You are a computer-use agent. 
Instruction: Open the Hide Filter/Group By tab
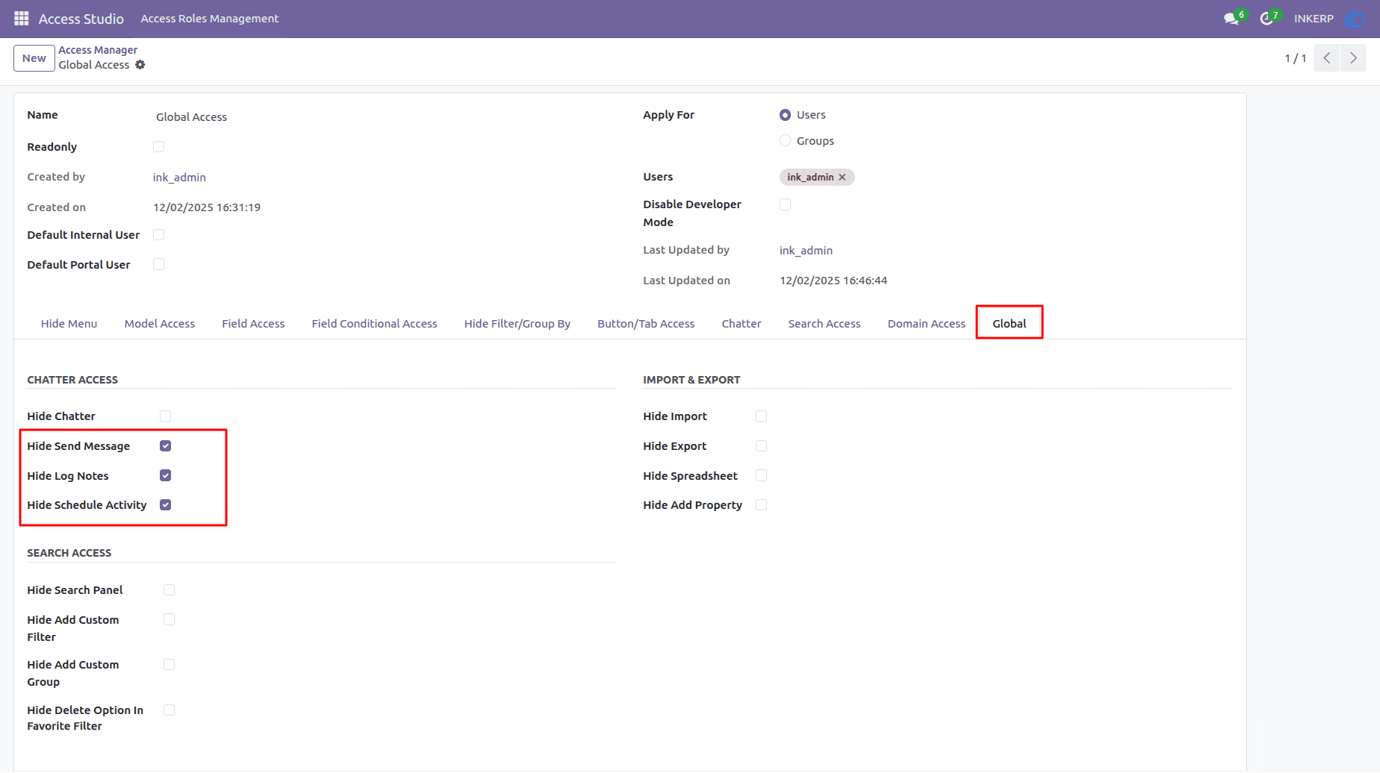[517, 323]
